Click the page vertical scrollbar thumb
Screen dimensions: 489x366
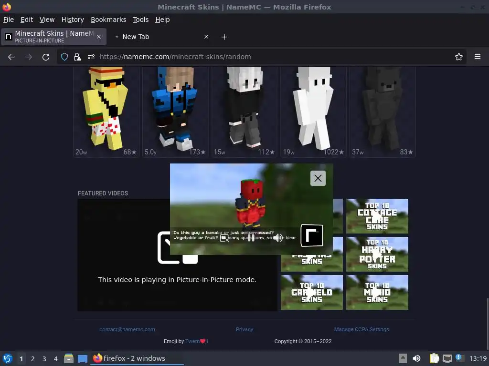click(488, 324)
